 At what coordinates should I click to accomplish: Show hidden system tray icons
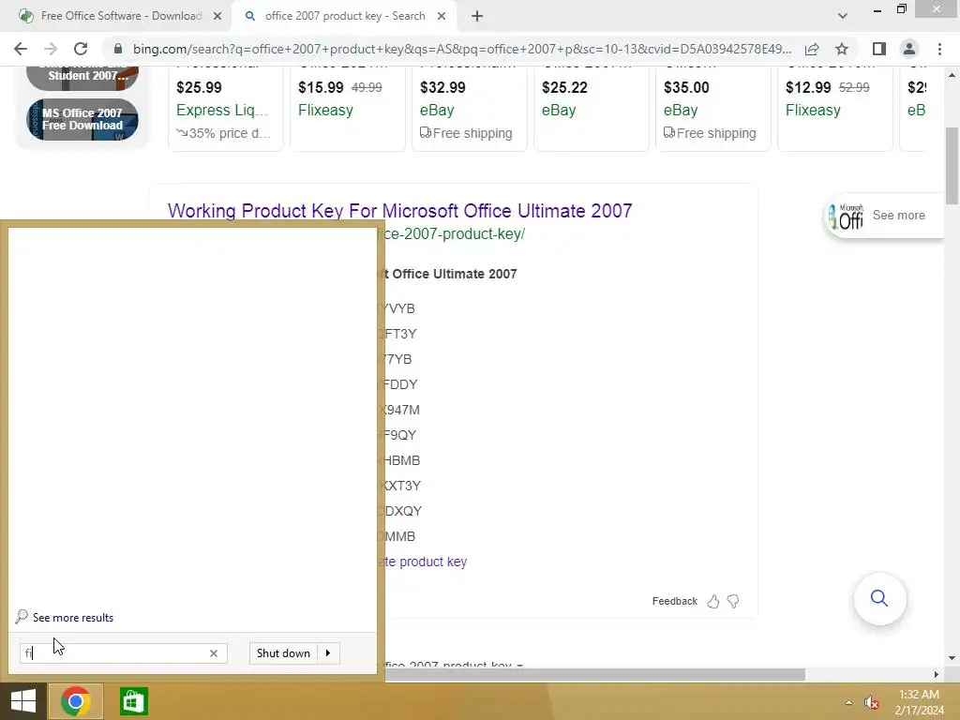(848, 702)
